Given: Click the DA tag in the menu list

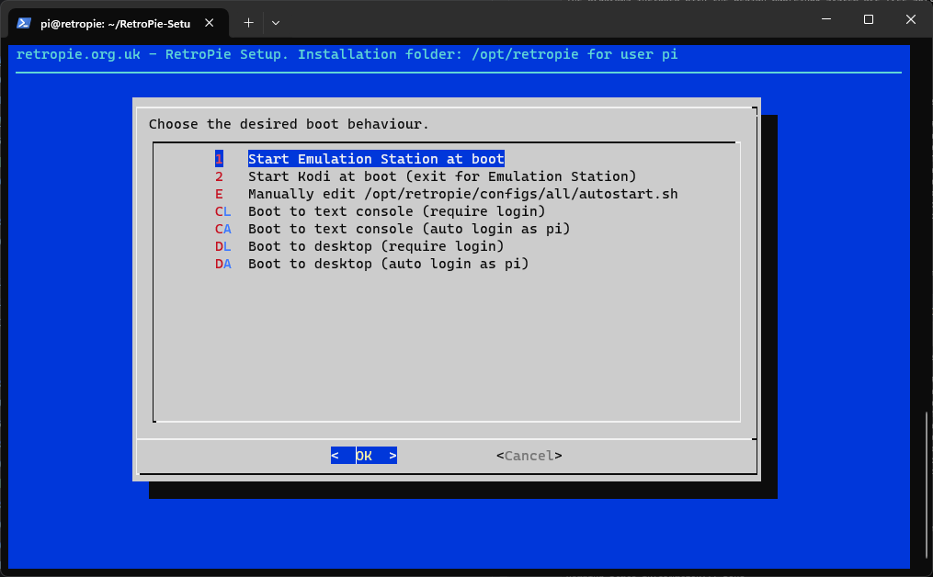Looking at the screenshot, I should pyautogui.click(x=223, y=264).
